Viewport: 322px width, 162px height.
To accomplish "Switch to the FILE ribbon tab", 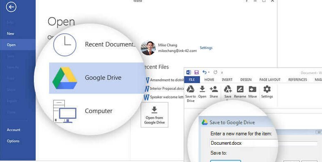I will coord(192,80).
